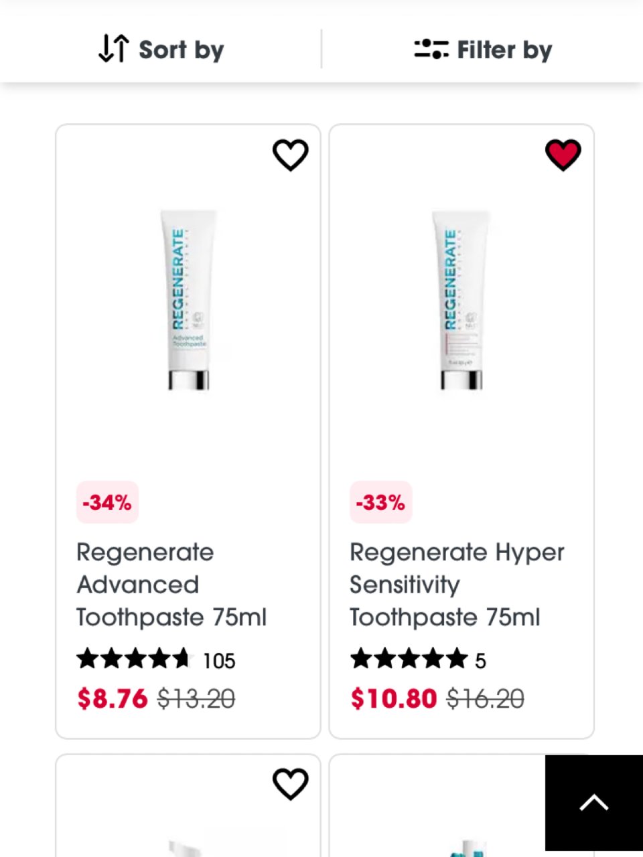Open Regenerate Hyper Sensitivity Toothpaste 75ml title

pyautogui.click(x=456, y=585)
